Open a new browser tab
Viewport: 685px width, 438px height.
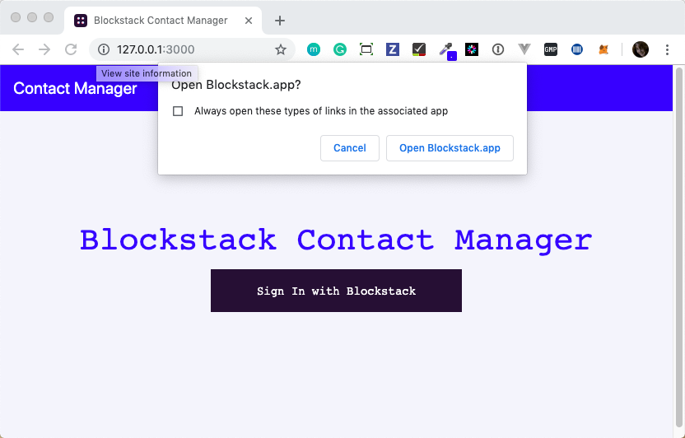(280, 20)
